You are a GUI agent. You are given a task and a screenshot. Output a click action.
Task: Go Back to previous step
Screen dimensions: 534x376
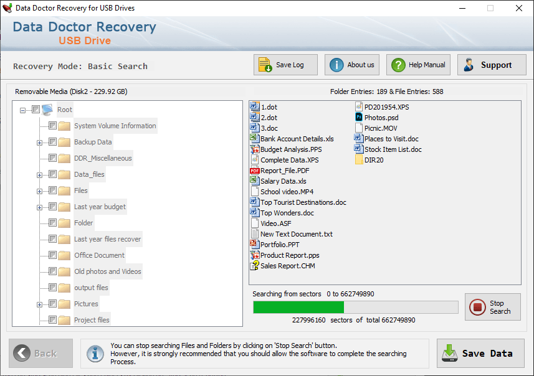point(41,353)
